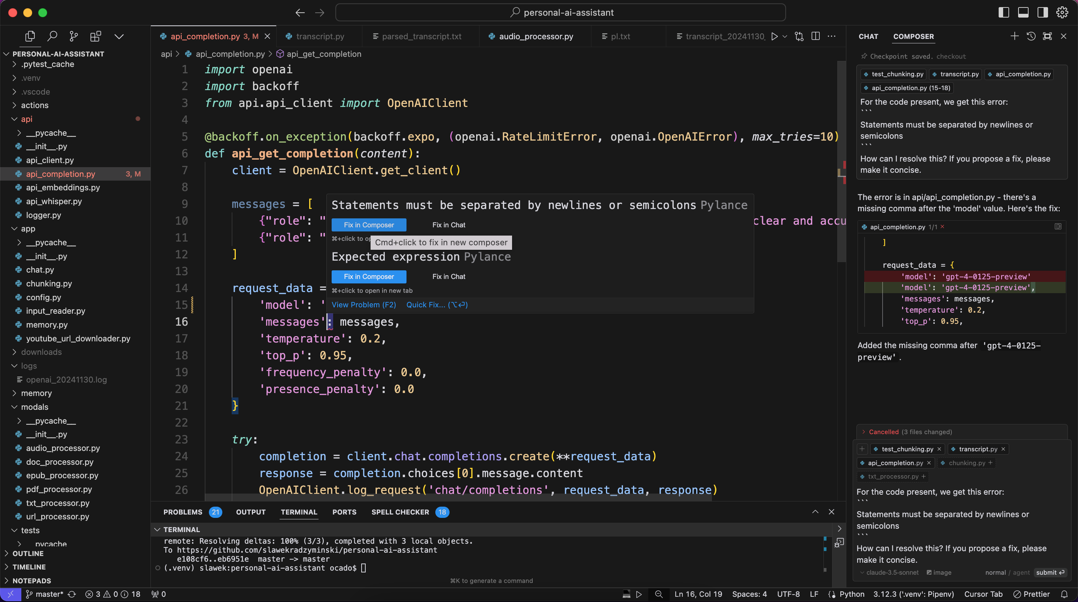Image resolution: width=1078 pixels, height=602 pixels.
Task: Collapse the api folder
Action: pyautogui.click(x=75, y=119)
